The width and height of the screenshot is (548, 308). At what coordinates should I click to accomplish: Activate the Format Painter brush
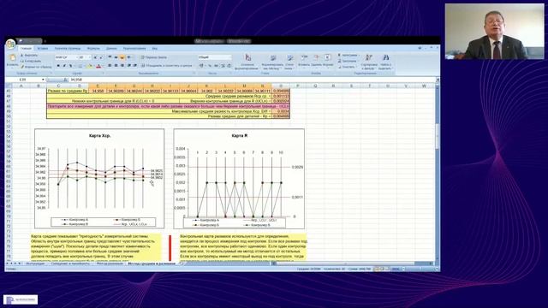[36, 67]
